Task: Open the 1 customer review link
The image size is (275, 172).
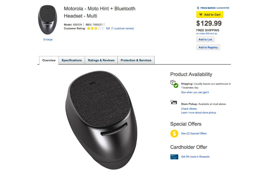Action: point(122,28)
